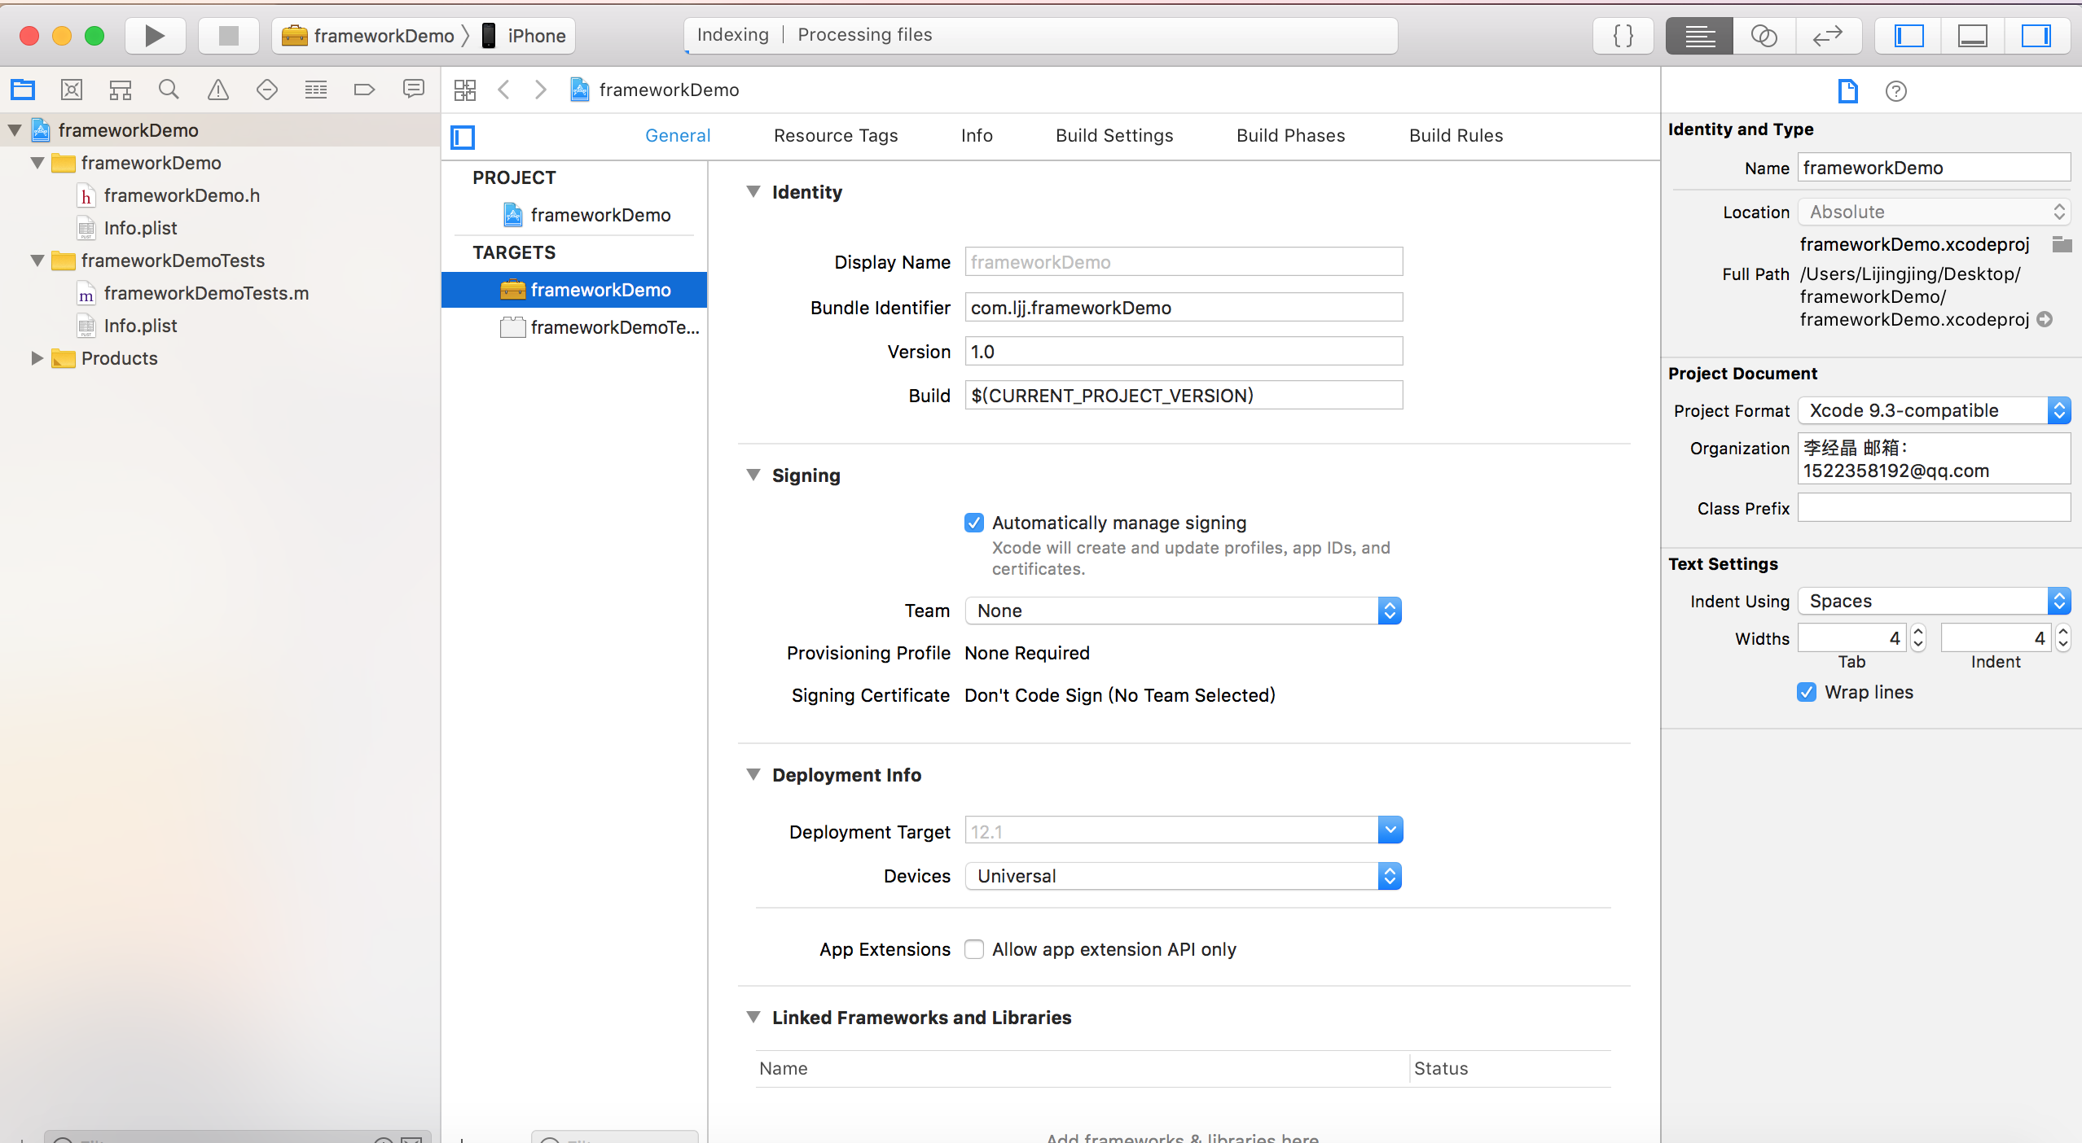Open the Build Phases tab

pyautogui.click(x=1290, y=135)
